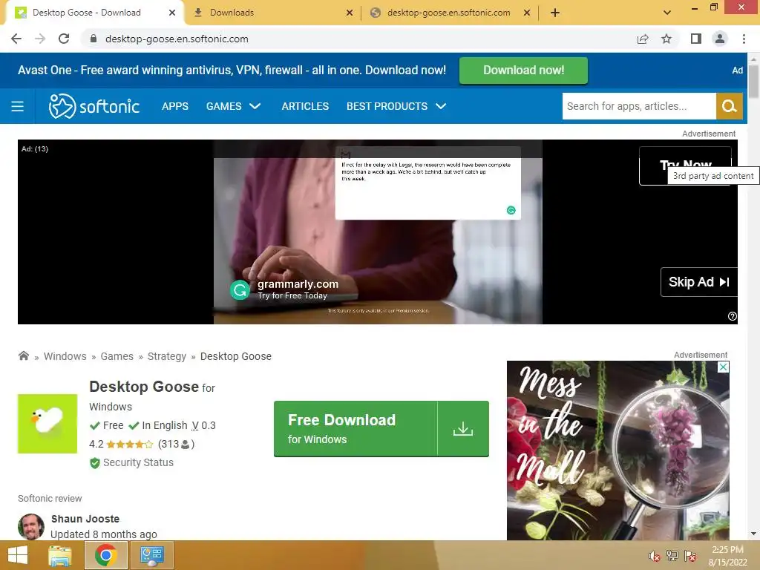The height and width of the screenshot is (570, 760).
Task: Click the Mess in the Mall ad image
Action: pos(618,451)
